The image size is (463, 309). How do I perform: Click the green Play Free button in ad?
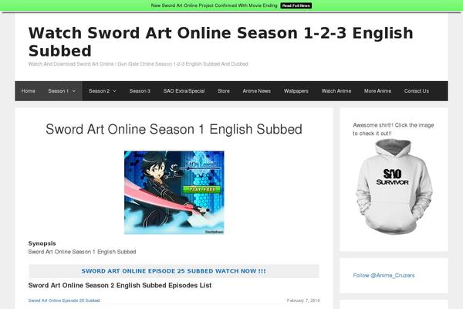[x=201, y=189]
